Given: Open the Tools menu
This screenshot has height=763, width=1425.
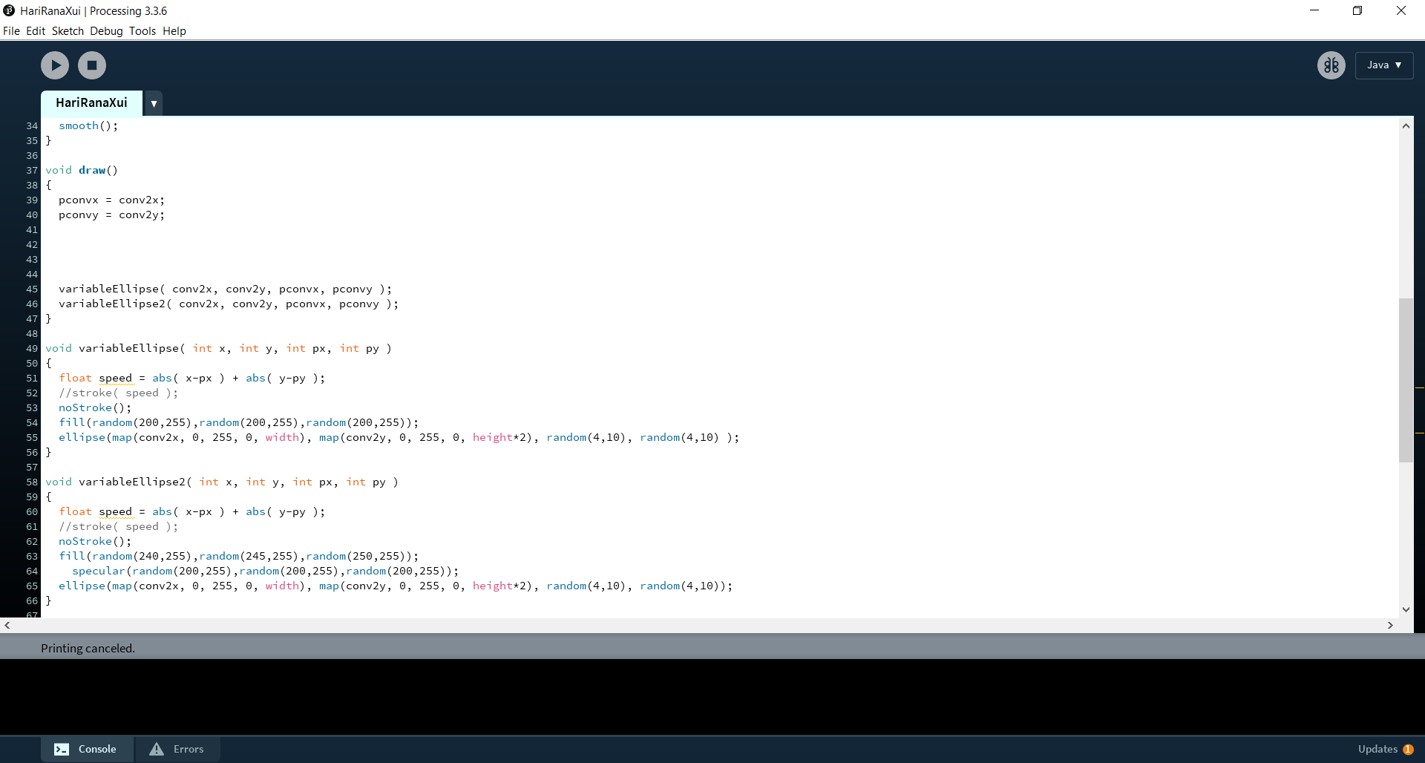Looking at the screenshot, I should [x=142, y=31].
